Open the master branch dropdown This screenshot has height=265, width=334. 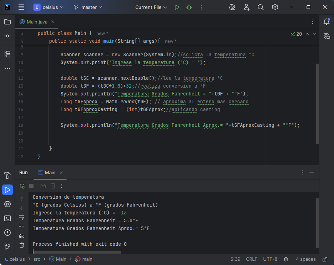click(x=88, y=7)
